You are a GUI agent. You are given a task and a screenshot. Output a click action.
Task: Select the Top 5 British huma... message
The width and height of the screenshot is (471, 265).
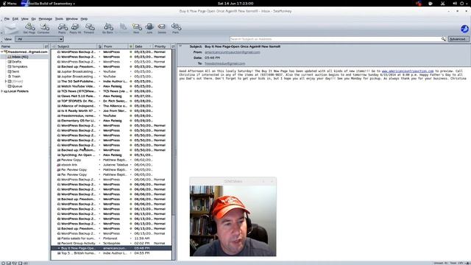pos(111,253)
